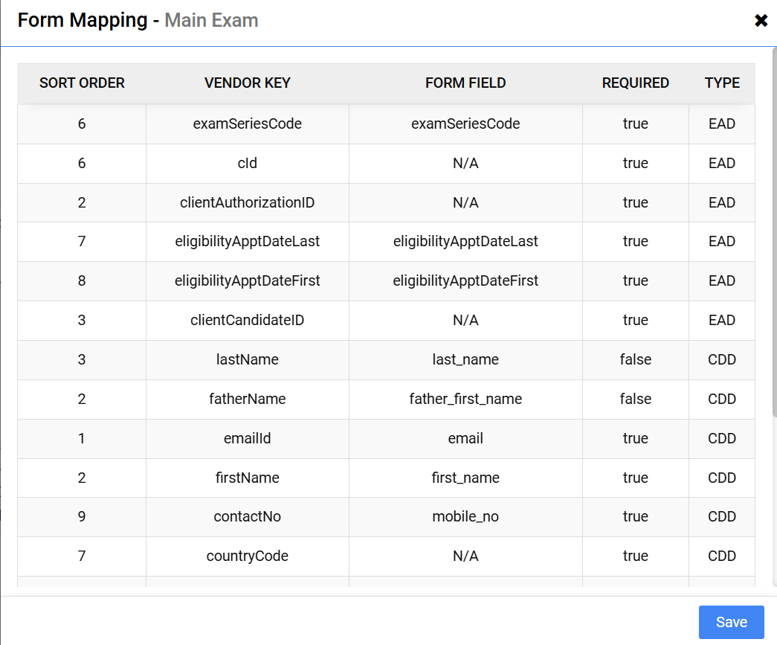Click the mobile_no form field cell
The image size is (777, 645).
[x=465, y=516]
